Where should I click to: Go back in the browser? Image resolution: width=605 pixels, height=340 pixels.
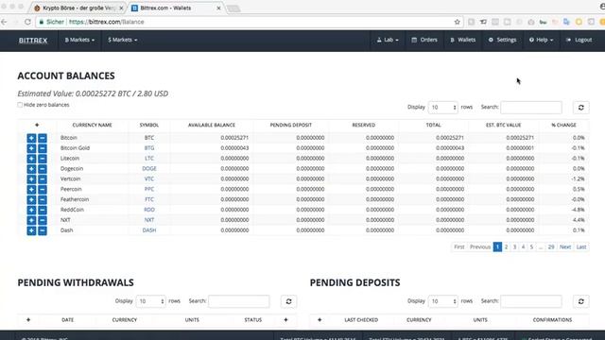4,22
